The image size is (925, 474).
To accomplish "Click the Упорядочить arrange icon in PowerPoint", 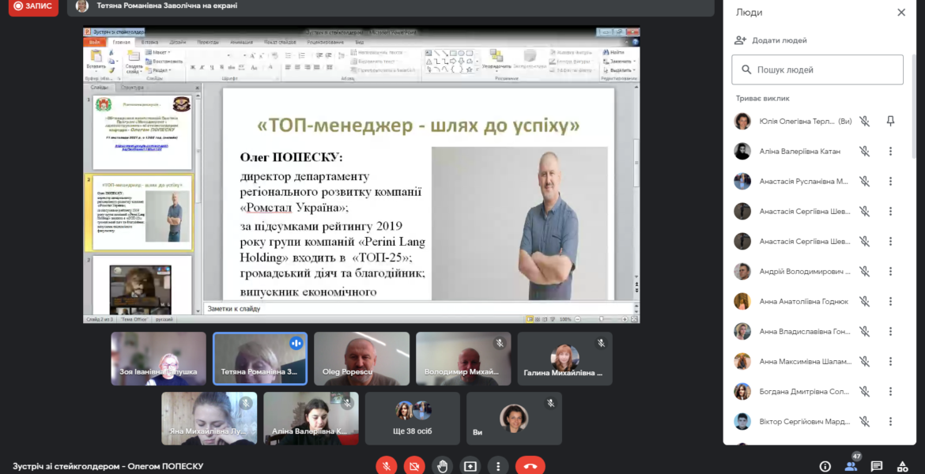I will click(x=496, y=55).
